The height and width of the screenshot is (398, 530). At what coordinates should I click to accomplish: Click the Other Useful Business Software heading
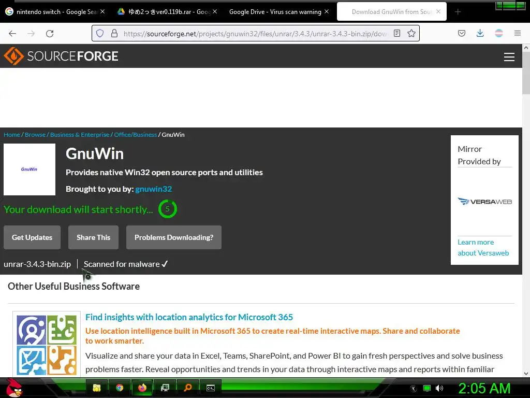(x=73, y=286)
